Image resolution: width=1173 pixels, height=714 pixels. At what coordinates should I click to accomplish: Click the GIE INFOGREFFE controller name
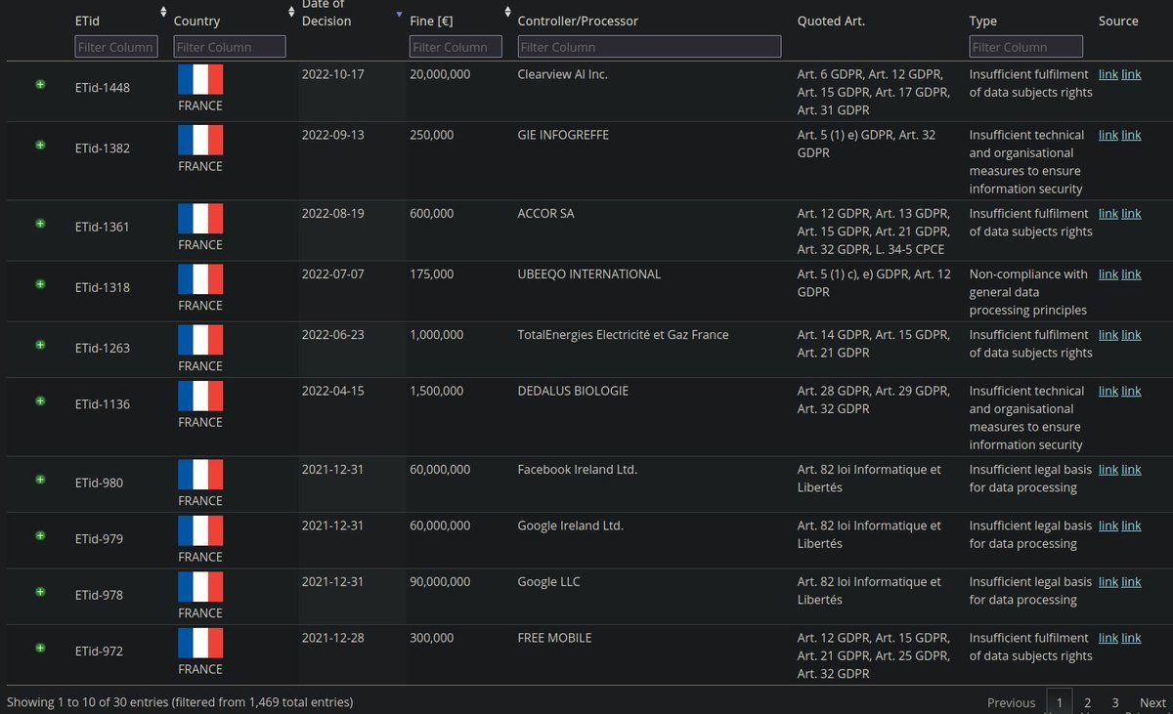click(563, 135)
